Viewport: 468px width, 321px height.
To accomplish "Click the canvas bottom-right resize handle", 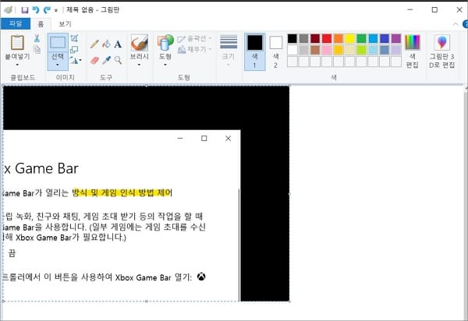I will click(x=289, y=302).
